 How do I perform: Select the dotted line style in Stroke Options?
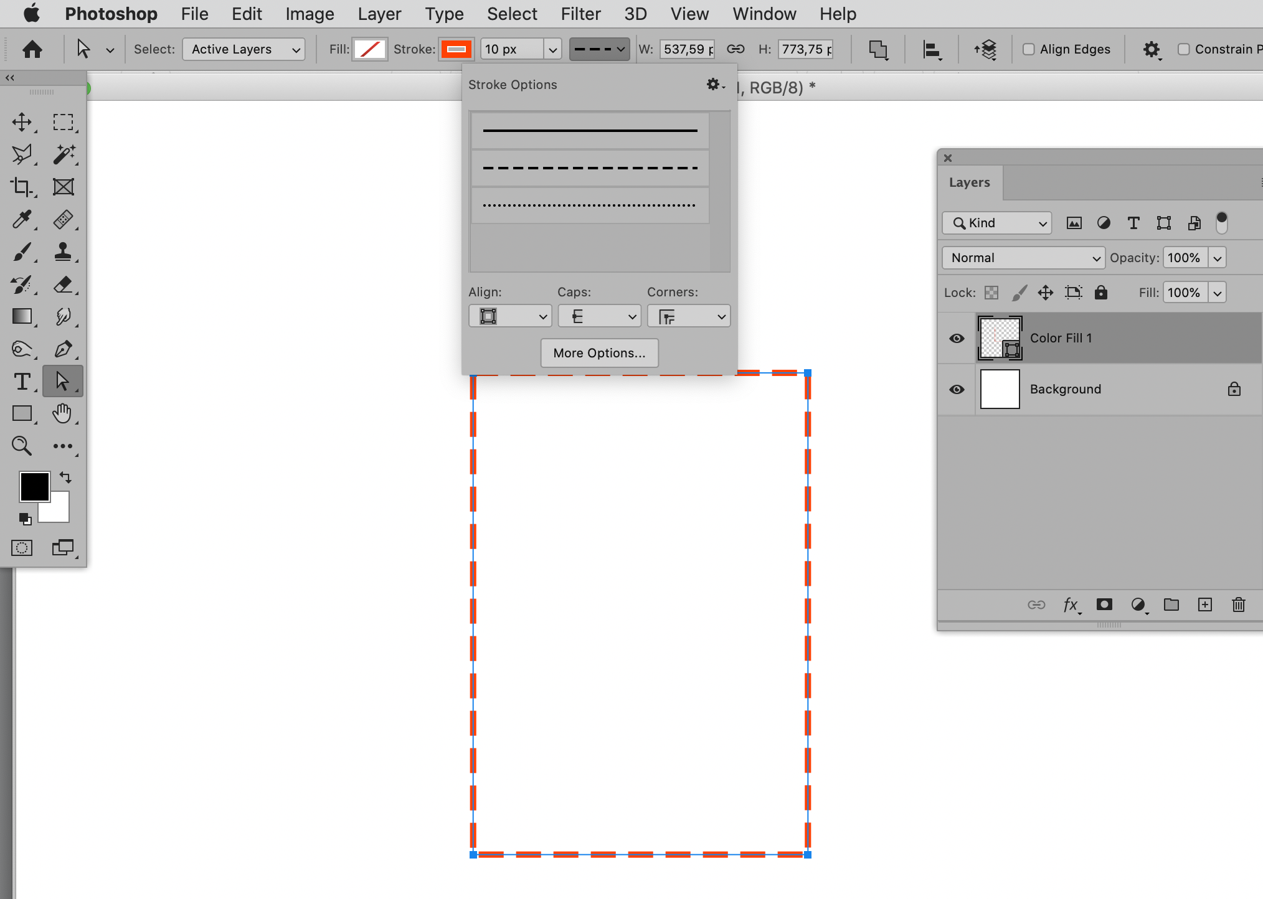point(589,205)
